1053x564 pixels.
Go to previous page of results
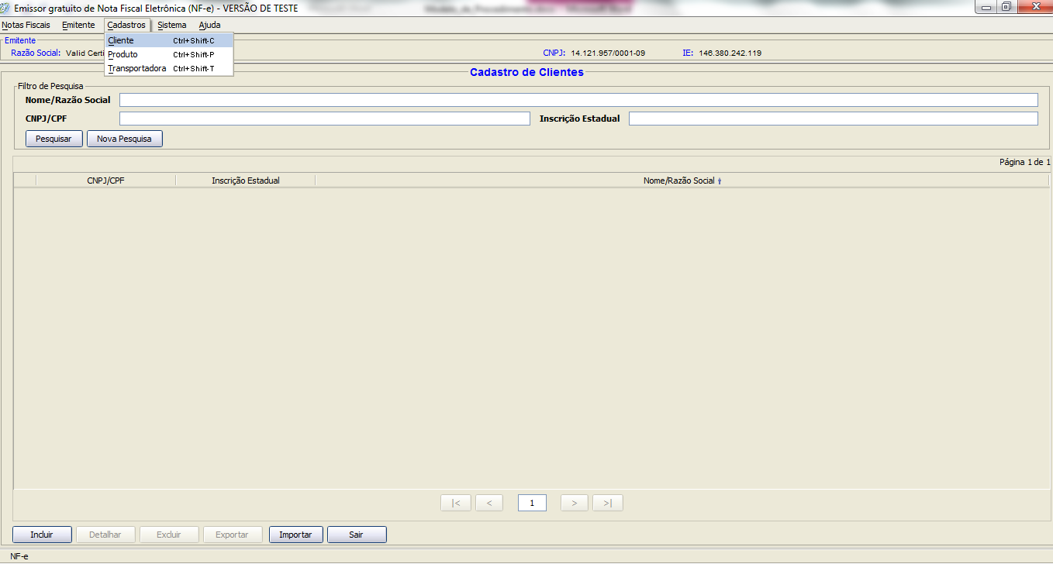pyautogui.click(x=489, y=503)
